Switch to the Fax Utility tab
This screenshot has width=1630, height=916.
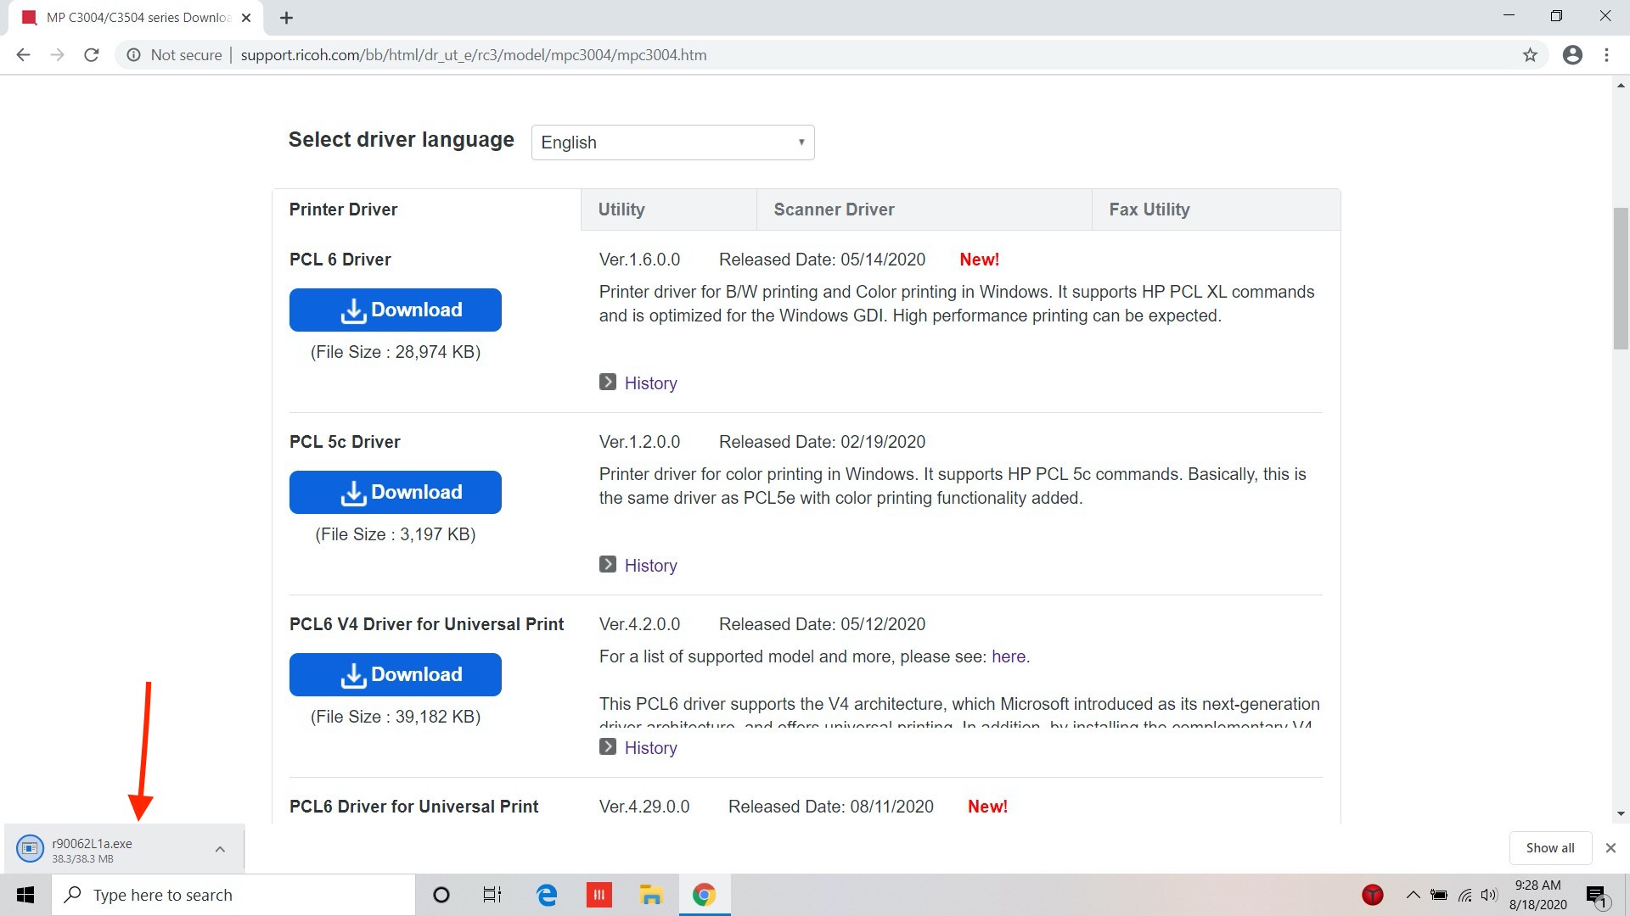[1216, 209]
